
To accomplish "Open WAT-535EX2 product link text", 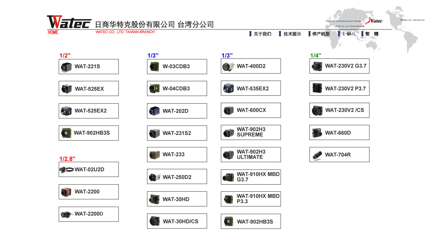I will [x=253, y=89].
